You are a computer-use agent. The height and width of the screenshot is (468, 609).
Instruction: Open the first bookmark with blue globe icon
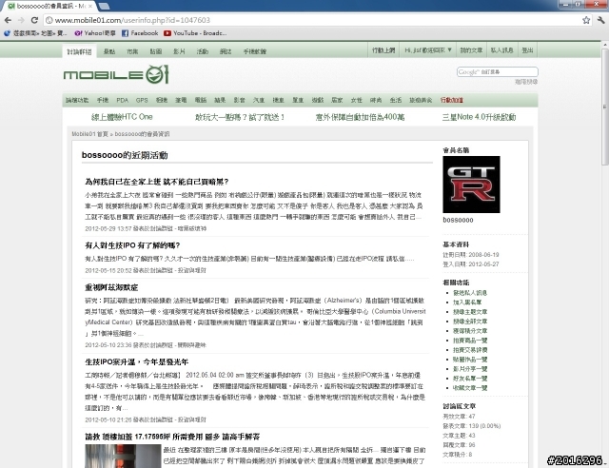click(x=35, y=33)
